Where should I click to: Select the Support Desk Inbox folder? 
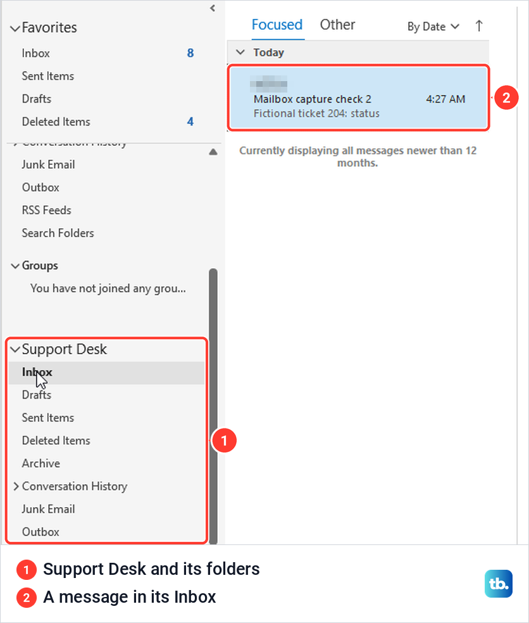pos(106,372)
